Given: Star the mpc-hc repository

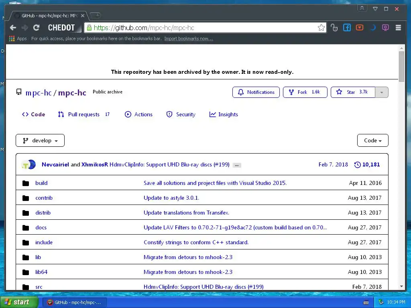Looking at the screenshot, I should [x=353, y=92].
